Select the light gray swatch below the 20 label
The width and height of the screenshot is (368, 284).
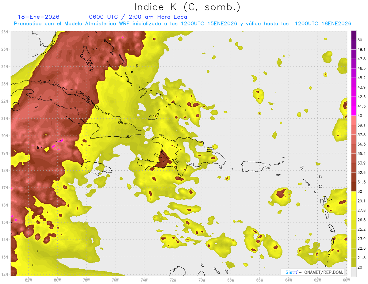coord(354,272)
